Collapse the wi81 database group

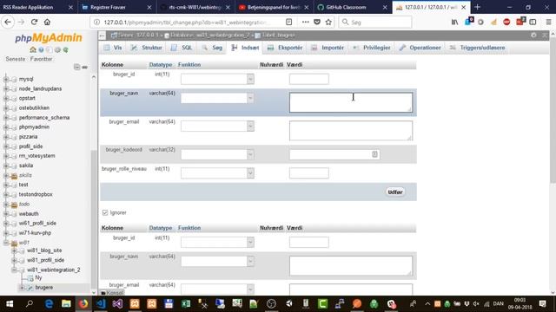click(6, 243)
